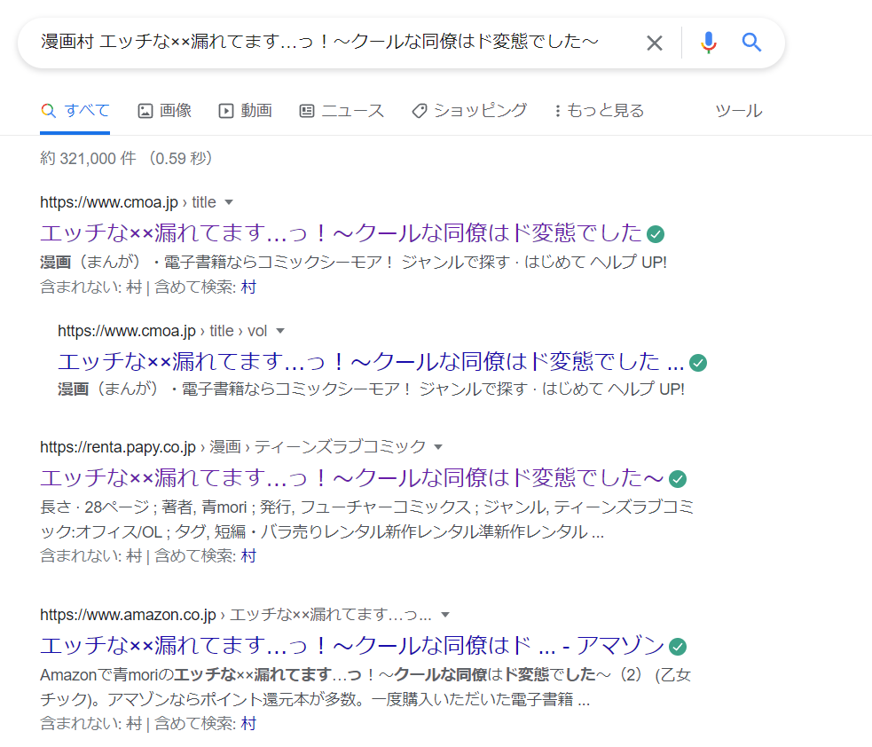Screen dimensions: 872x747
Task: Select the ショッピング tab
Action: tap(469, 111)
